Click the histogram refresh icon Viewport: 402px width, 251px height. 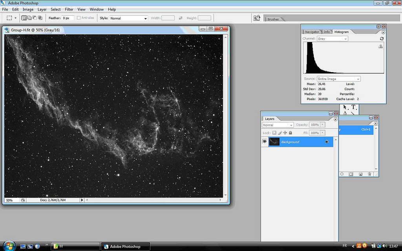(382, 39)
